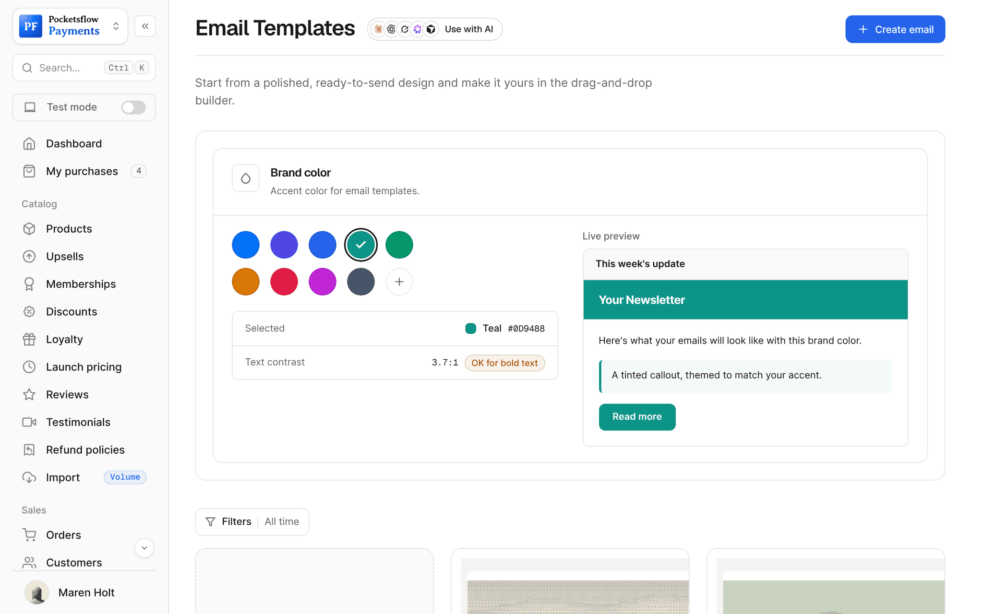Click the Products cube icon
The image size is (983, 614).
click(29, 229)
